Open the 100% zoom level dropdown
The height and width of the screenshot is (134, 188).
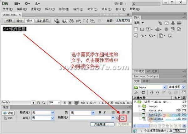(x=54, y=102)
